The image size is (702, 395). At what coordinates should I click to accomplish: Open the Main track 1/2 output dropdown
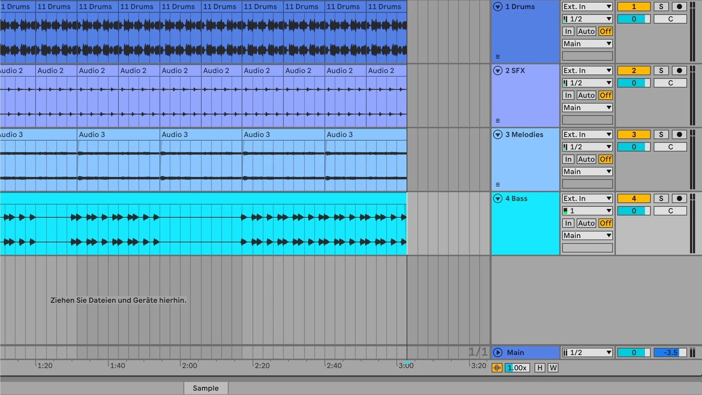coord(587,352)
